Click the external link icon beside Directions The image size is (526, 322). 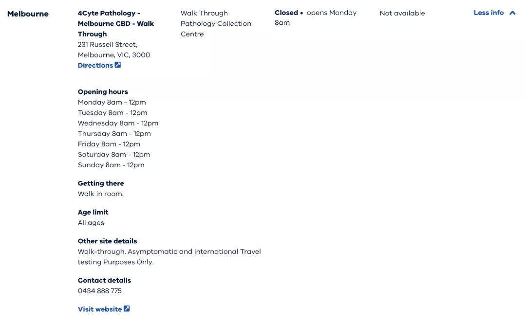(118, 65)
